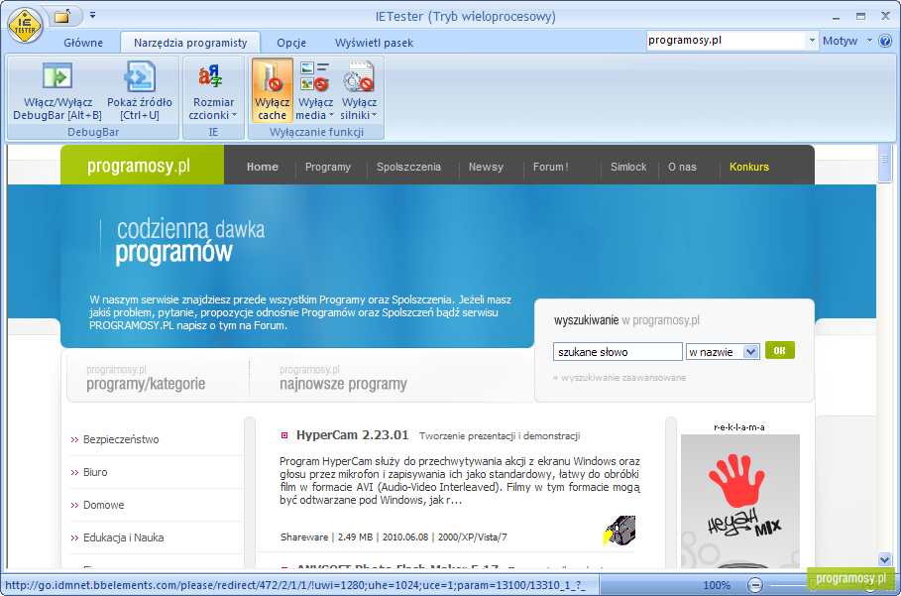Open the Newsy navigation link
The width and height of the screenshot is (901, 596).
coord(486,167)
